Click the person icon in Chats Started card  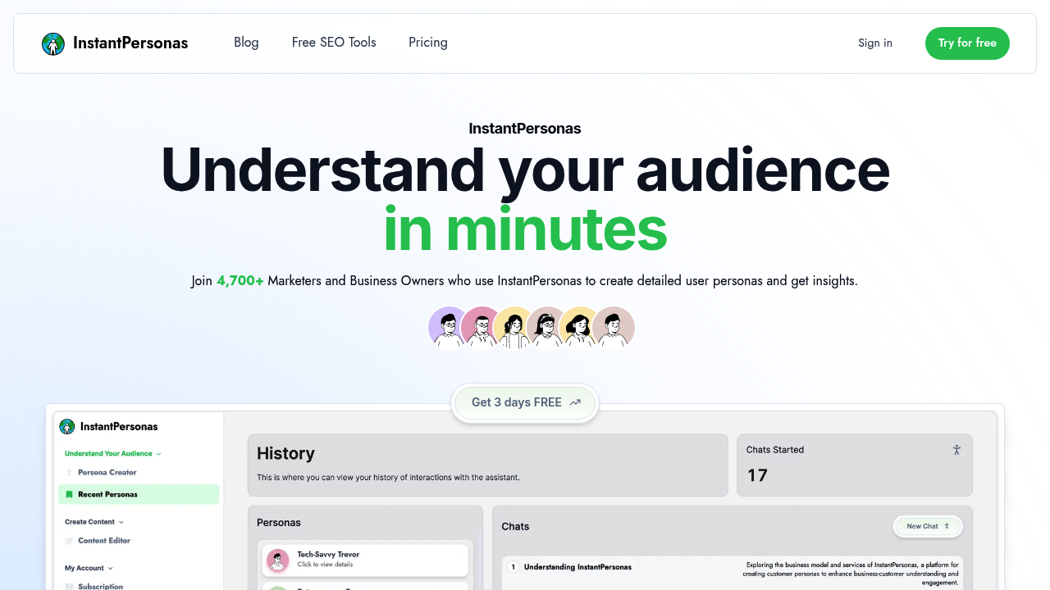[956, 450]
